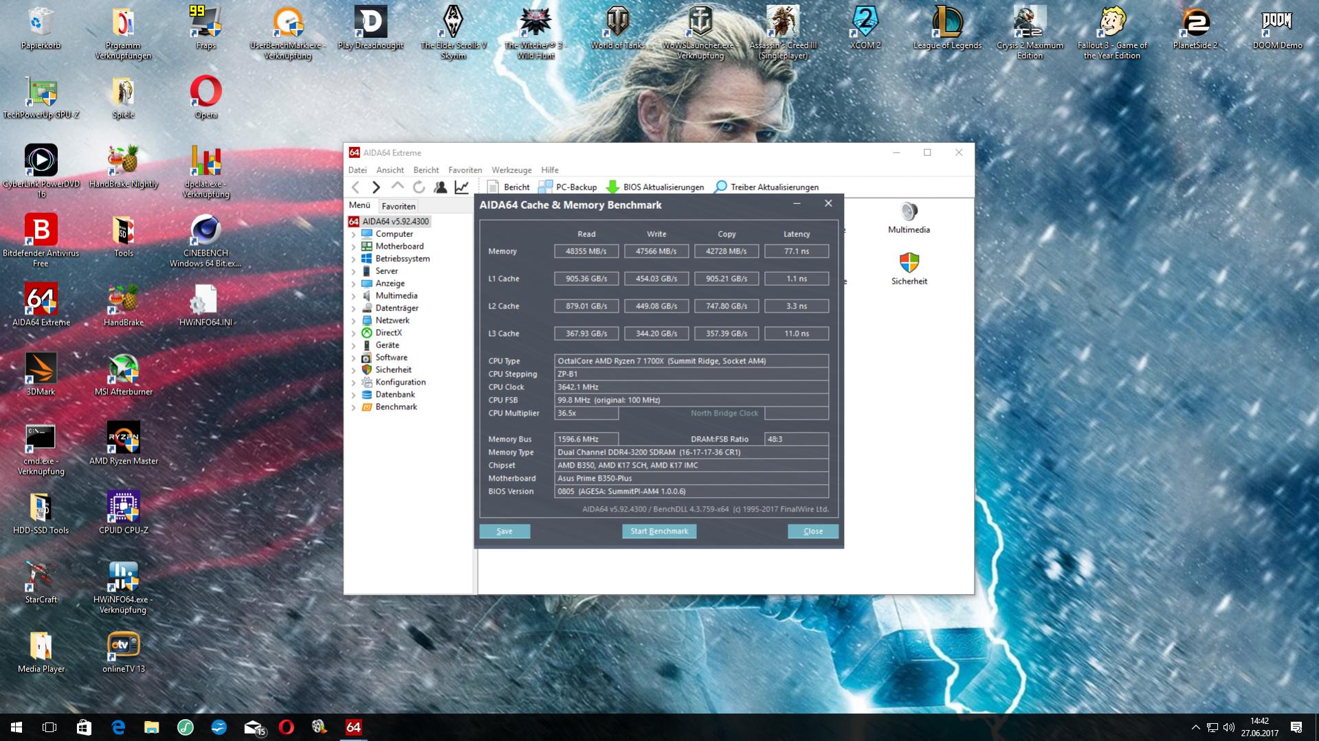The width and height of the screenshot is (1319, 741).
Task: Minimize the Cache & Memory Benchmark dialog
Action: (797, 204)
